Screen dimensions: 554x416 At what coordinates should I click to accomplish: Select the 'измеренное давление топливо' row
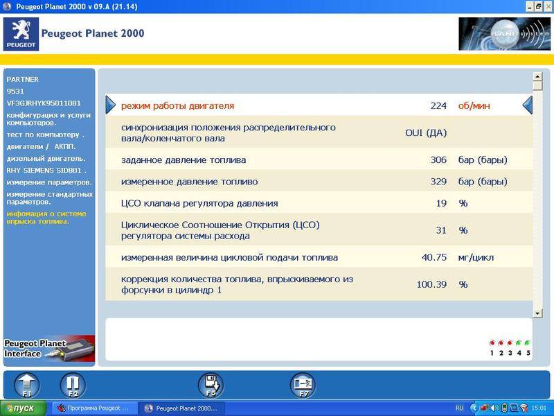319,182
